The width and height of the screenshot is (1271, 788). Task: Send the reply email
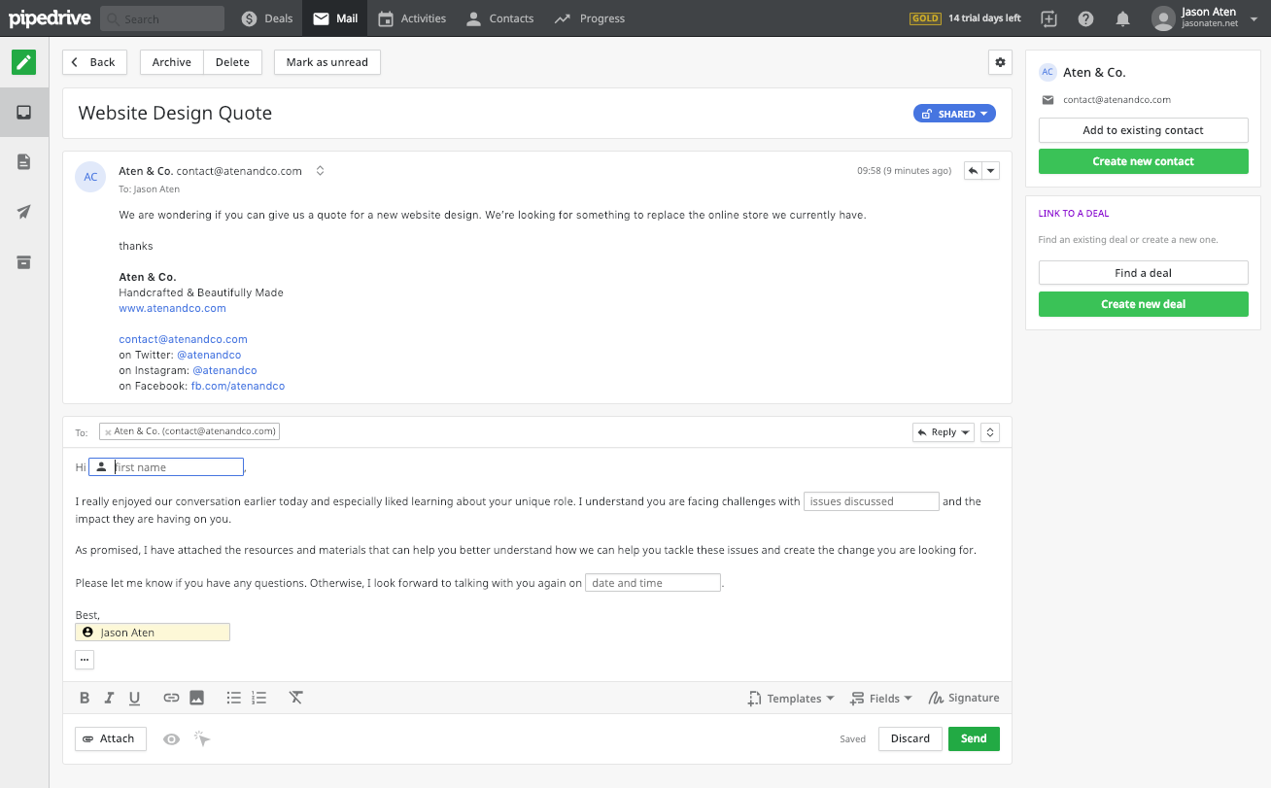[973, 738]
